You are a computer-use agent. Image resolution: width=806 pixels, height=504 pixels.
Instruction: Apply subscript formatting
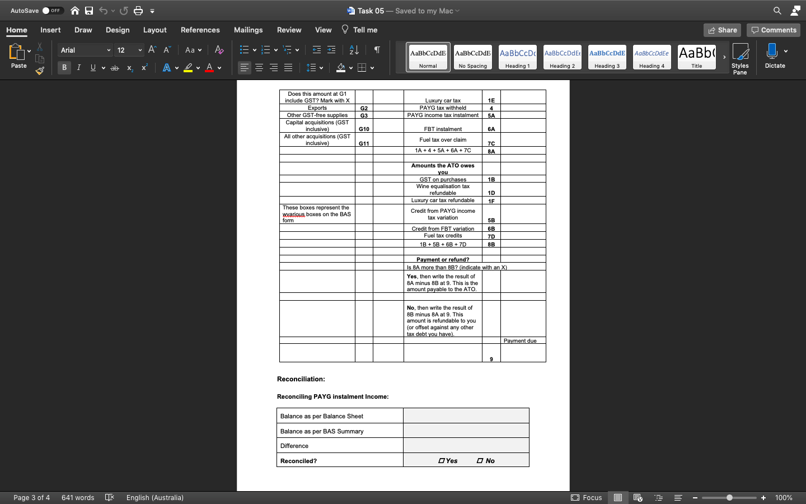pyautogui.click(x=130, y=68)
